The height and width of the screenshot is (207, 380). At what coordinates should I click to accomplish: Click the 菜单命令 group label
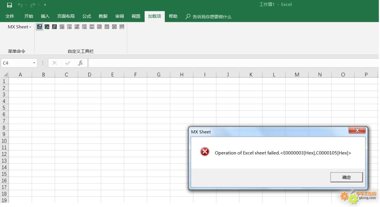[x=17, y=51]
